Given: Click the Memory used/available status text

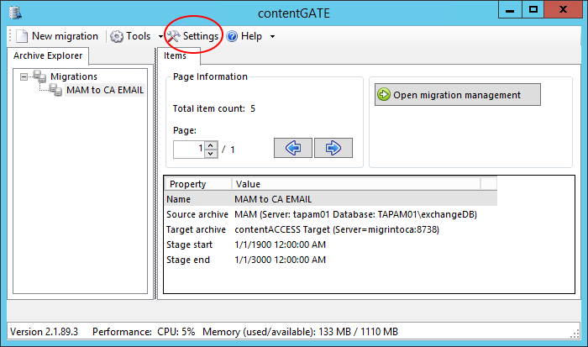Looking at the screenshot, I should click(300, 332).
